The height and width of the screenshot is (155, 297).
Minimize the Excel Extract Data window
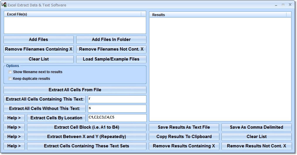click(x=276, y=5)
